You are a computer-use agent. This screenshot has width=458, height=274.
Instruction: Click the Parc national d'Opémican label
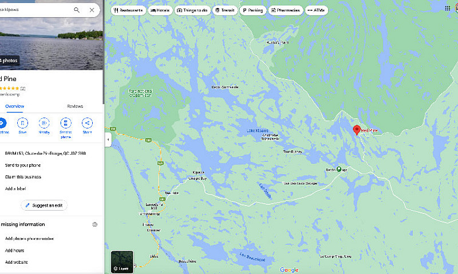coord(140,93)
